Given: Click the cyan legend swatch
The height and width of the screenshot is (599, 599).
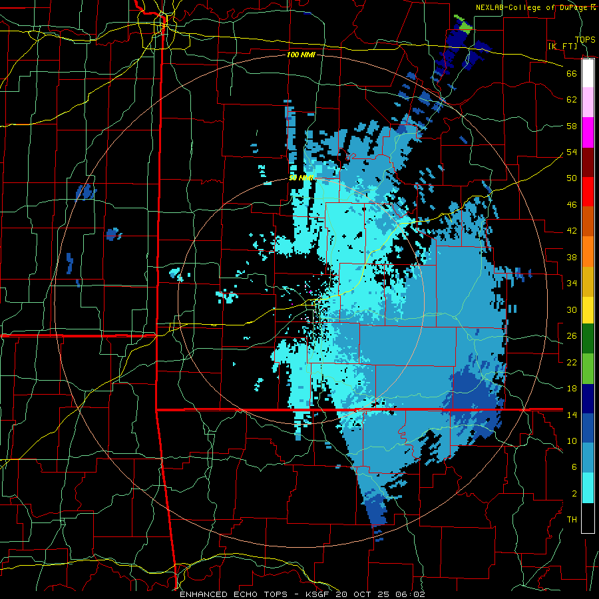Looking at the screenshot, I should pos(588,488).
